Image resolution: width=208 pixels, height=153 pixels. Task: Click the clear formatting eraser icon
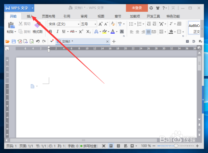click(x=113, y=24)
